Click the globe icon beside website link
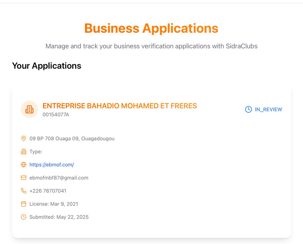303x244 pixels. tap(23, 165)
